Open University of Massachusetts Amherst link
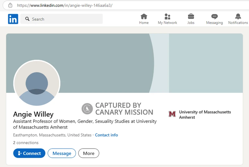 (x=205, y=115)
